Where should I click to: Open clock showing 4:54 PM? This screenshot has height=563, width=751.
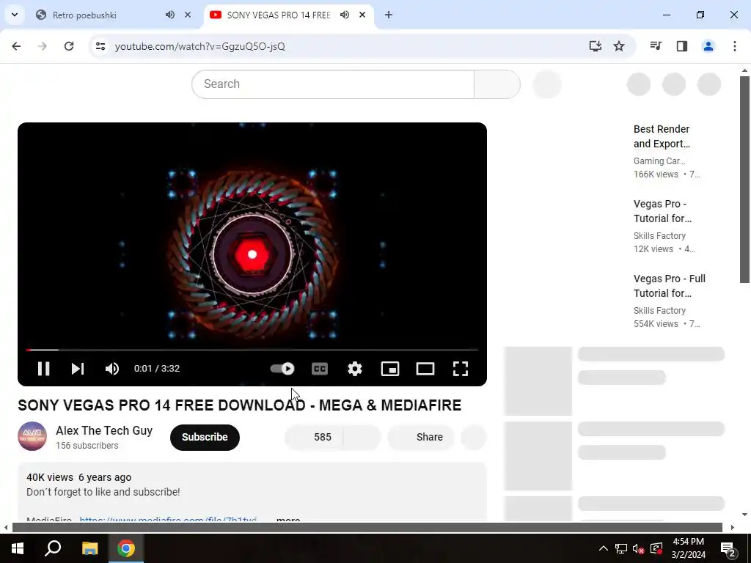coord(688,548)
